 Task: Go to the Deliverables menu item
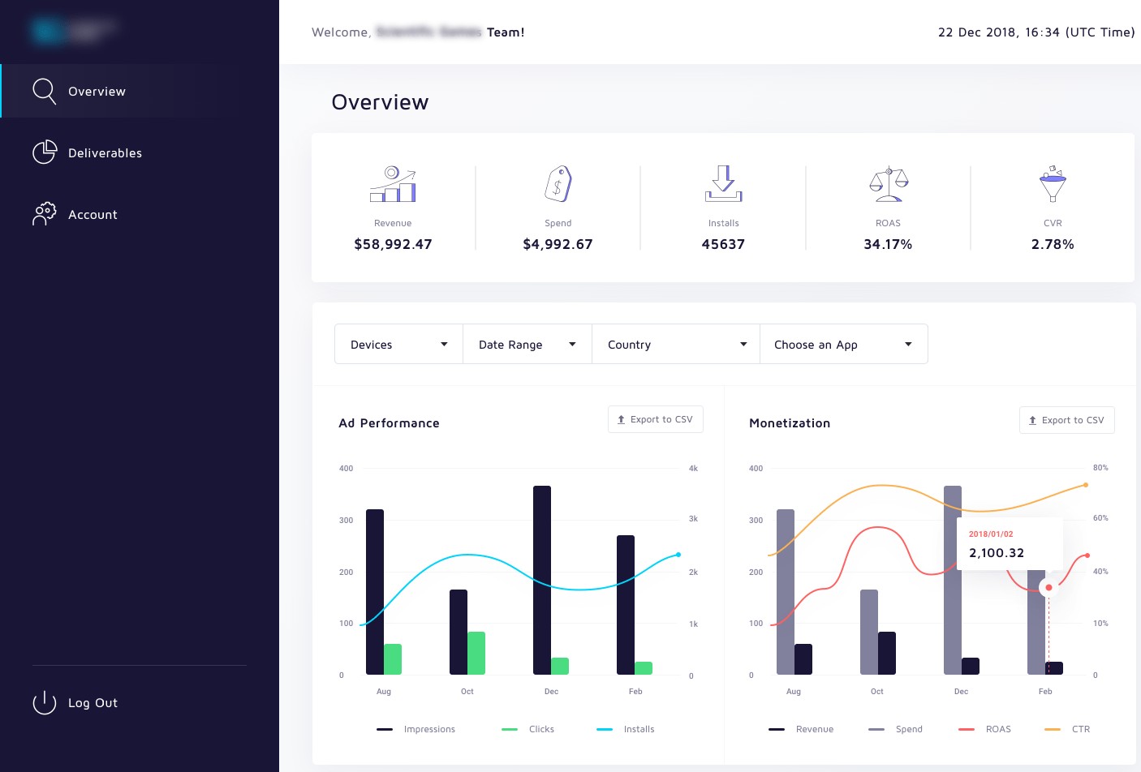pos(105,153)
